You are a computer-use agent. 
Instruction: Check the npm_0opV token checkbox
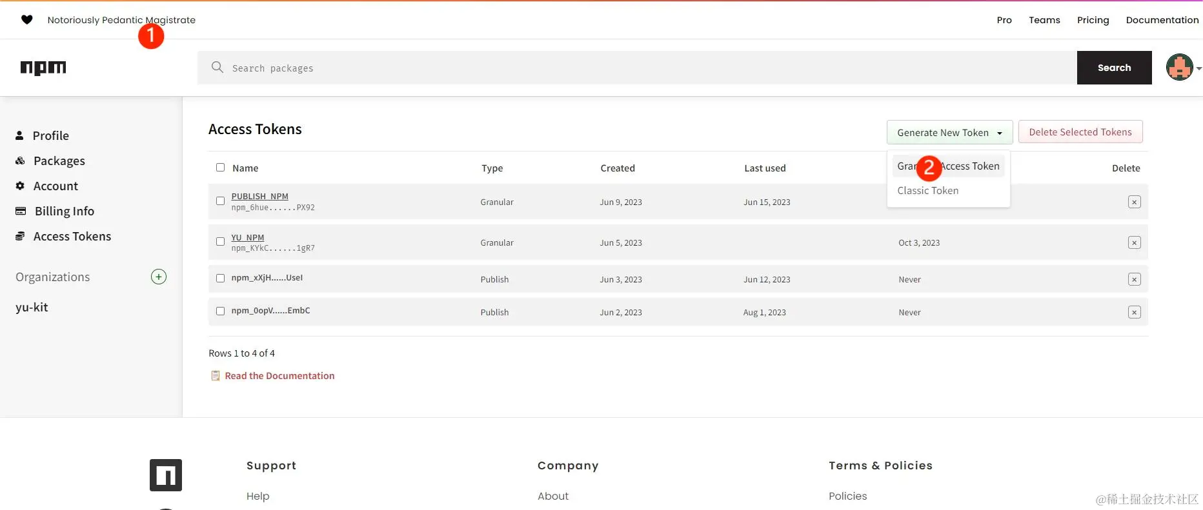(x=220, y=311)
